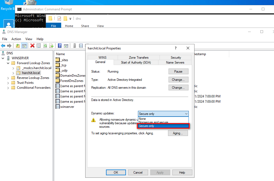Click the red X Delete toolbar icon
This screenshot has height=181, width=274.
[x=32, y=46]
